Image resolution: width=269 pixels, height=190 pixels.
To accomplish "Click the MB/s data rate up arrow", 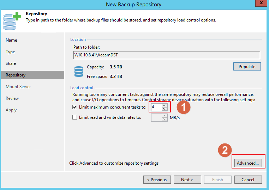I will click(164, 116).
